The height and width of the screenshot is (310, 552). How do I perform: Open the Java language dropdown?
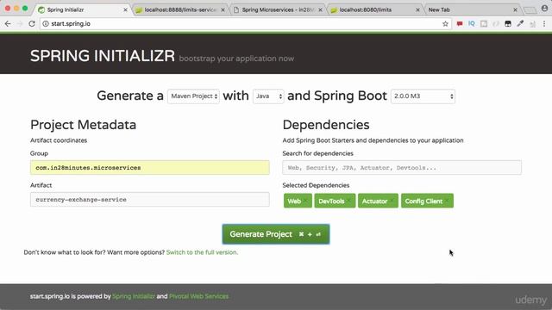[268, 96]
